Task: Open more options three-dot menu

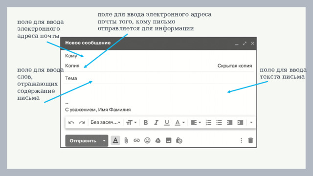Action: tap(241, 140)
